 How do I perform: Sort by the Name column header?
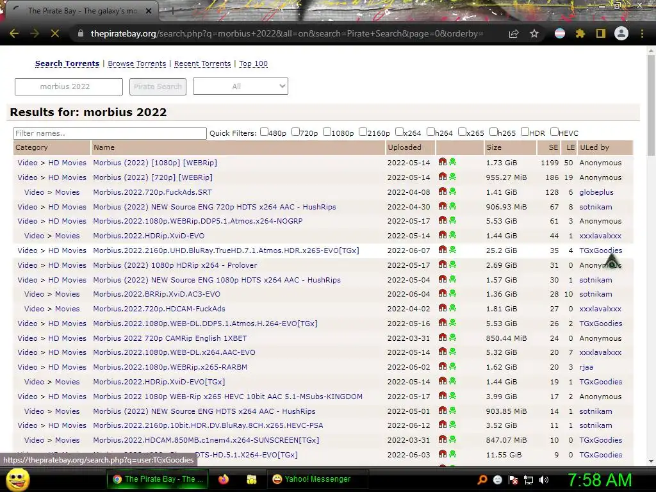click(x=104, y=147)
